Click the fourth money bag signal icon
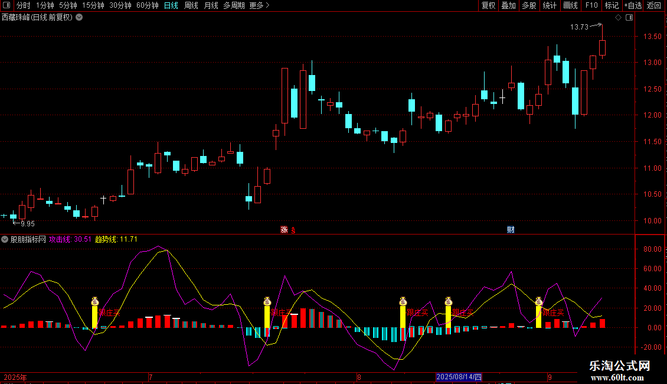 449,301
